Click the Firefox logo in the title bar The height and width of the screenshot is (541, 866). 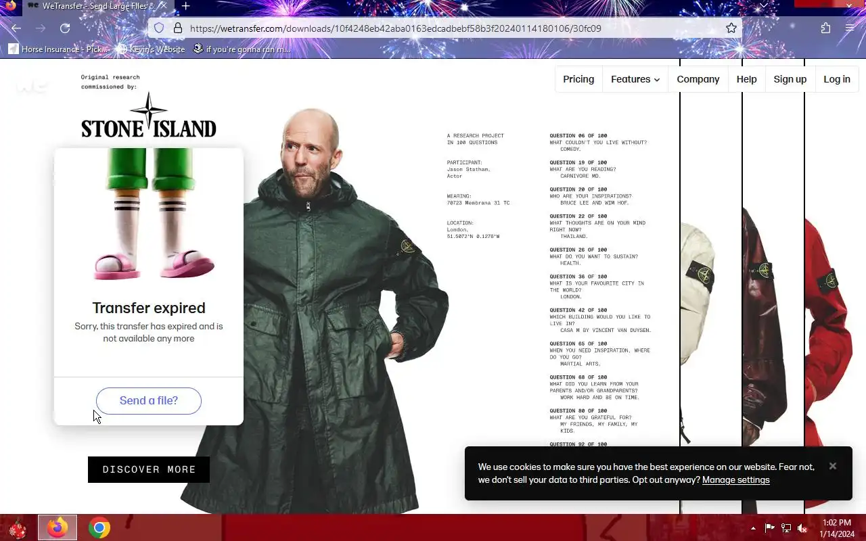coord(10,5)
